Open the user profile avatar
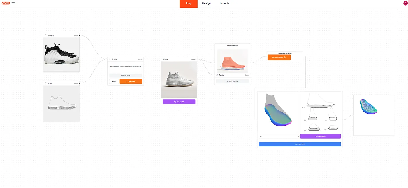This screenshot has height=188, width=408. click(405, 3)
